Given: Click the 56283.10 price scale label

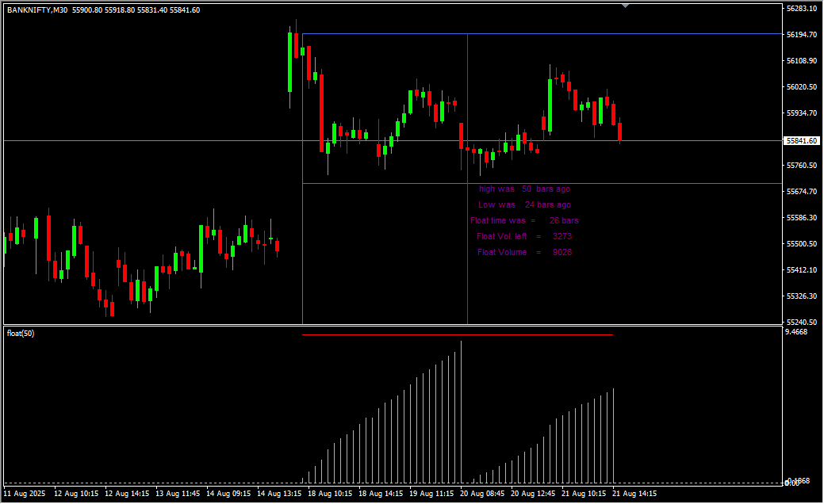Looking at the screenshot, I should (x=801, y=9).
